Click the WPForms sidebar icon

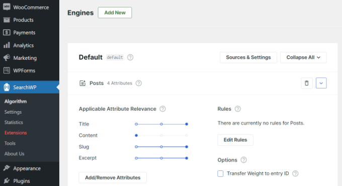point(7,70)
